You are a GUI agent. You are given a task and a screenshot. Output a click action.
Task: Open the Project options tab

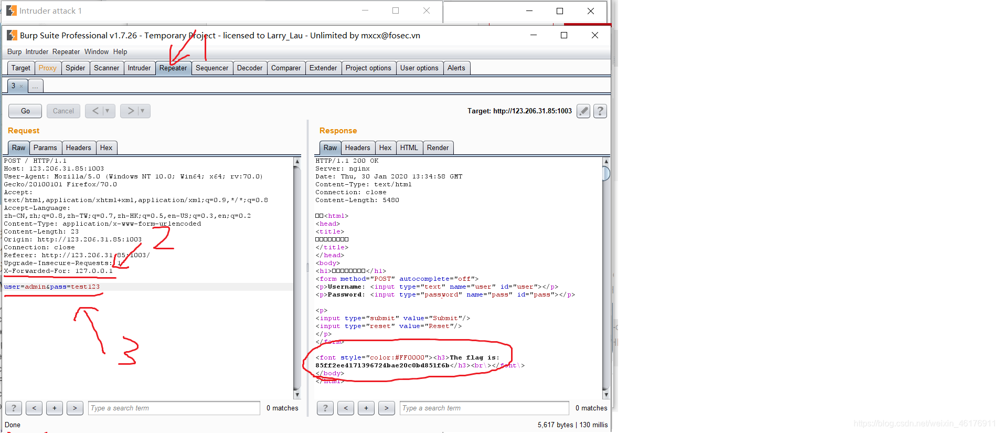(x=368, y=68)
